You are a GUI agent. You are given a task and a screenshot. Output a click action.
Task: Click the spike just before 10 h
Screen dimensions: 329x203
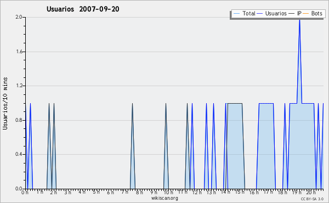coord(166,146)
